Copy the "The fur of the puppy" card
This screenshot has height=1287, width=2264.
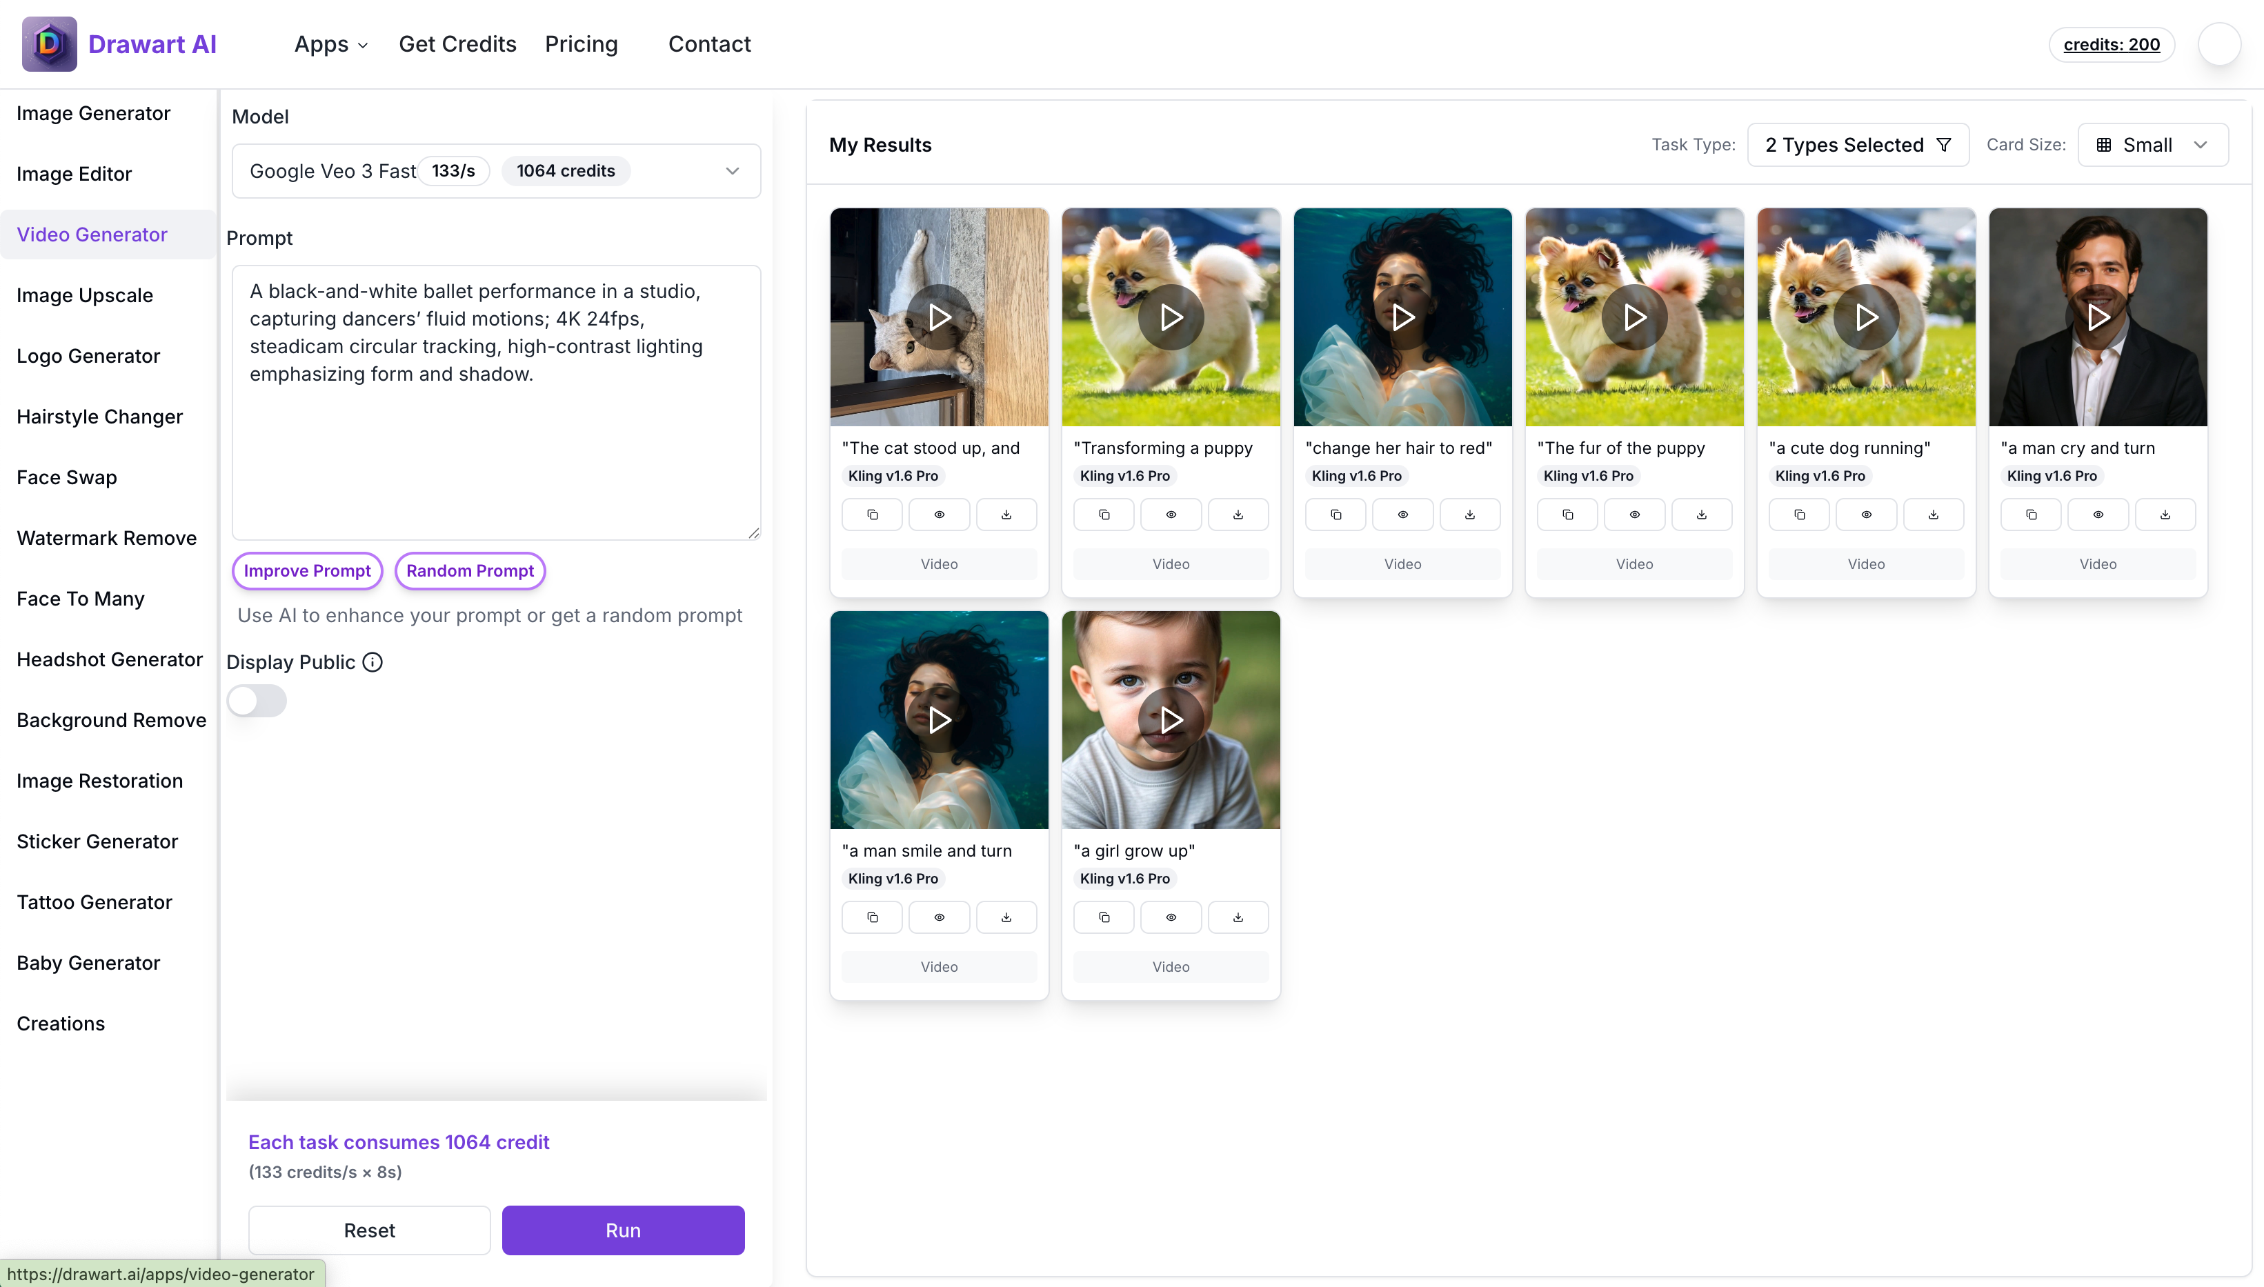[1567, 515]
